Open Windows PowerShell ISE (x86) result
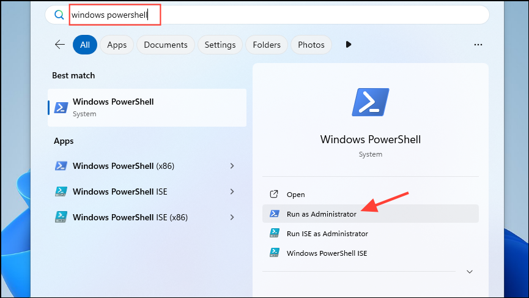The width and height of the screenshot is (529, 298). [x=147, y=217]
